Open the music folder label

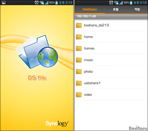coord(89,60)
